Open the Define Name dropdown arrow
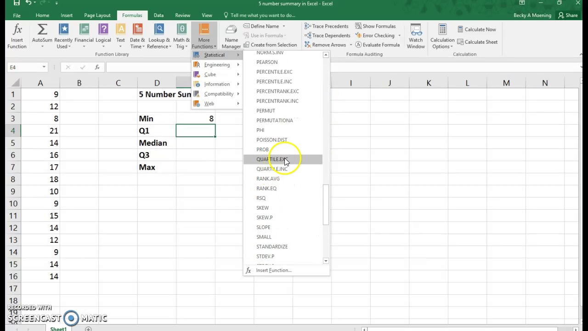Screen dimensions: 588x331 [283, 26]
